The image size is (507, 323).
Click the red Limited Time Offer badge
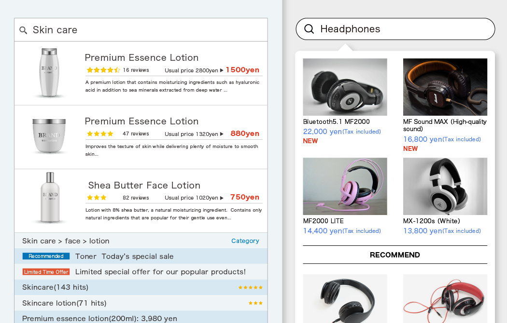pyautogui.click(x=46, y=272)
